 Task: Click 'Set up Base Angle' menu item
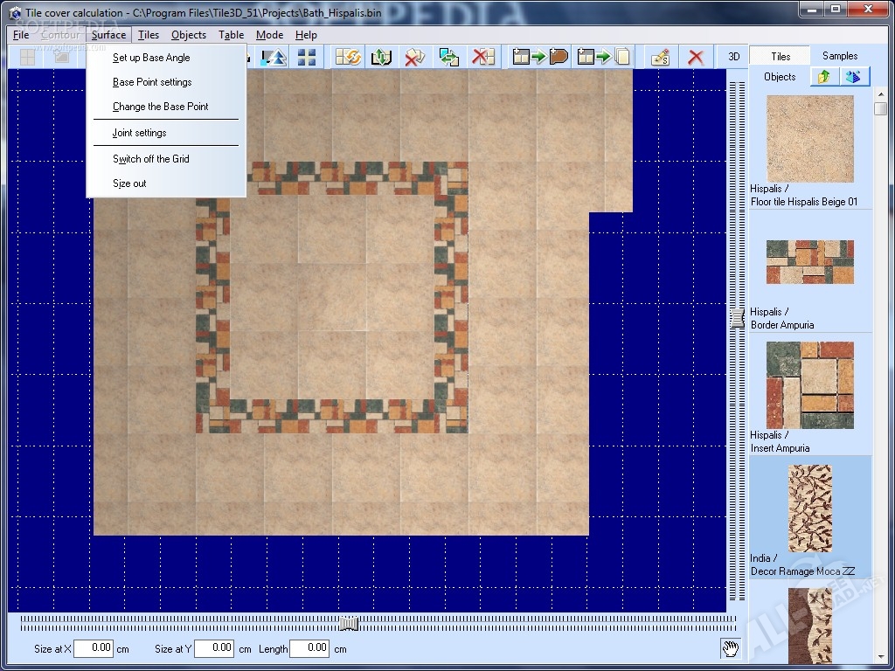tap(151, 58)
